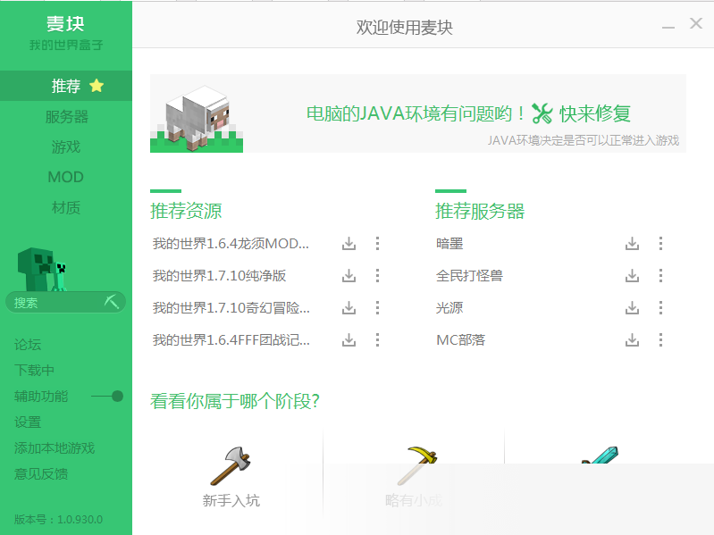Open more options for MC部落 server

[x=660, y=339]
